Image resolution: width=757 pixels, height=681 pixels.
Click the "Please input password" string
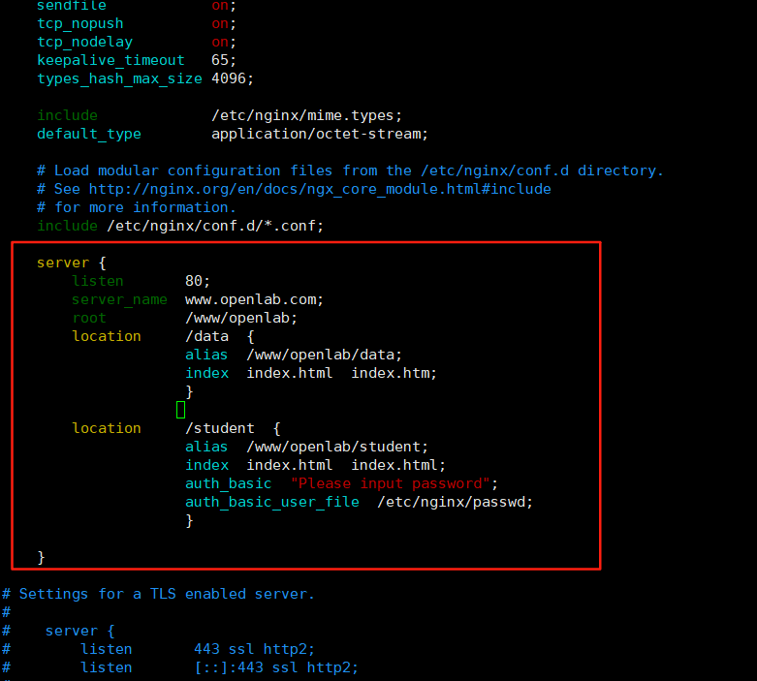click(390, 483)
